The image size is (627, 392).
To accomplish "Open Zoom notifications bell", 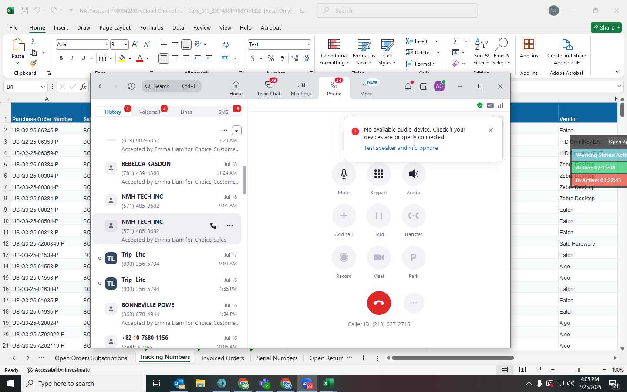I will [x=408, y=86].
